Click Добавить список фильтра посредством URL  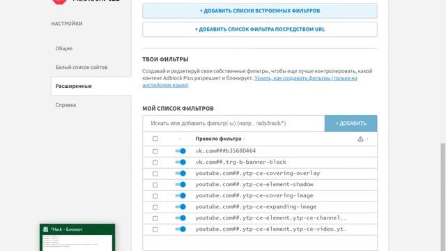tap(260, 29)
